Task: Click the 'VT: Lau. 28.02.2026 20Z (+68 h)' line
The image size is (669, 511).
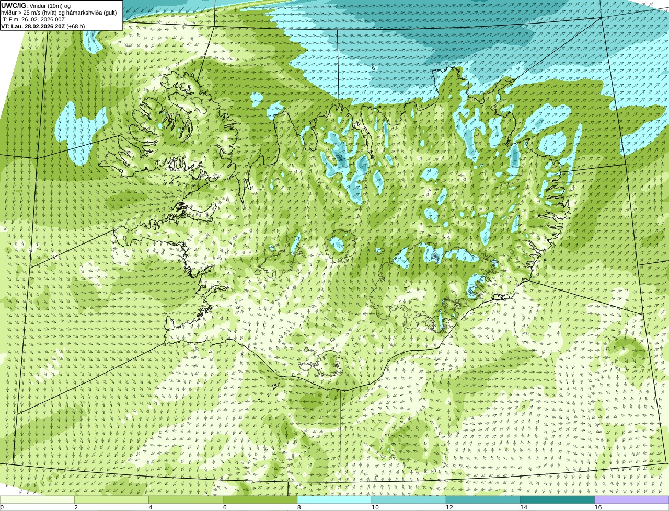Action: tap(43, 26)
